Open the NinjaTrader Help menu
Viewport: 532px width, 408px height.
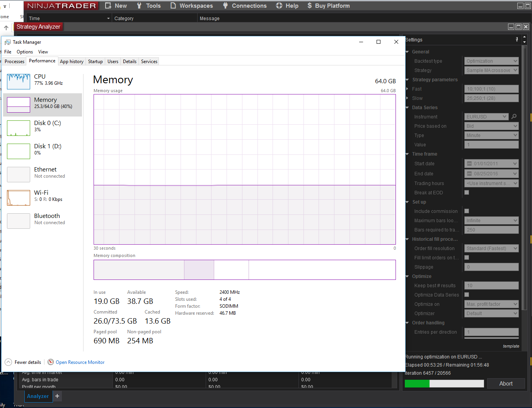click(287, 6)
